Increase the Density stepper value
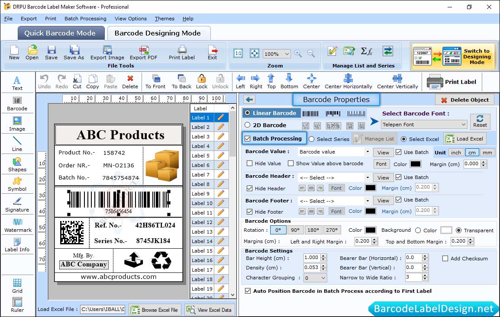The width and height of the screenshot is (500, 317). click(x=323, y=266)
